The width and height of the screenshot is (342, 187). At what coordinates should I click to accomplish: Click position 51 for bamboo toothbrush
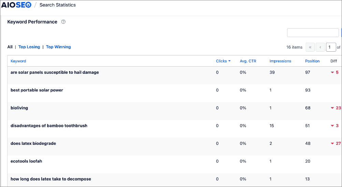[x=307, y=126]
